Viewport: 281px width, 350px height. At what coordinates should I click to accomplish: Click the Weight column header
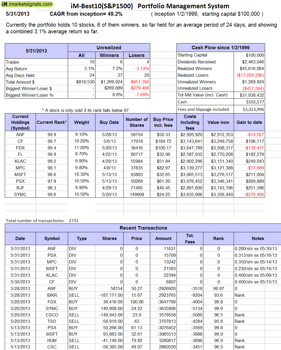(82, 122)
